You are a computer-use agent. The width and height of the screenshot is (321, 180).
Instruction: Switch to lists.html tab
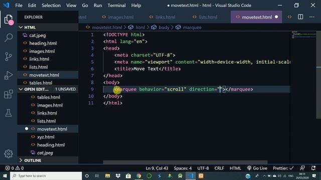click(x=205, y=17)
